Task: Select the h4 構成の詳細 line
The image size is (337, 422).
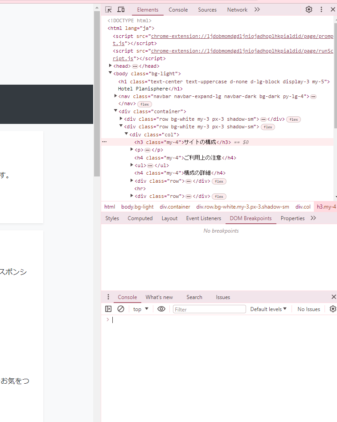Action: [x=180, y=173]
